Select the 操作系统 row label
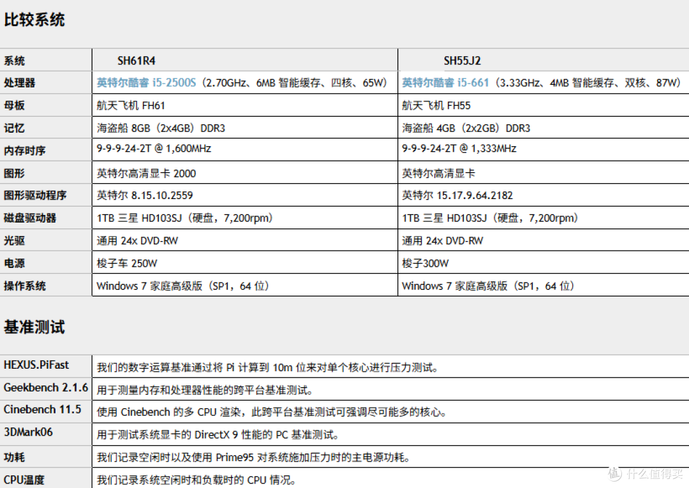689x488 pixels. click(25, 286)
